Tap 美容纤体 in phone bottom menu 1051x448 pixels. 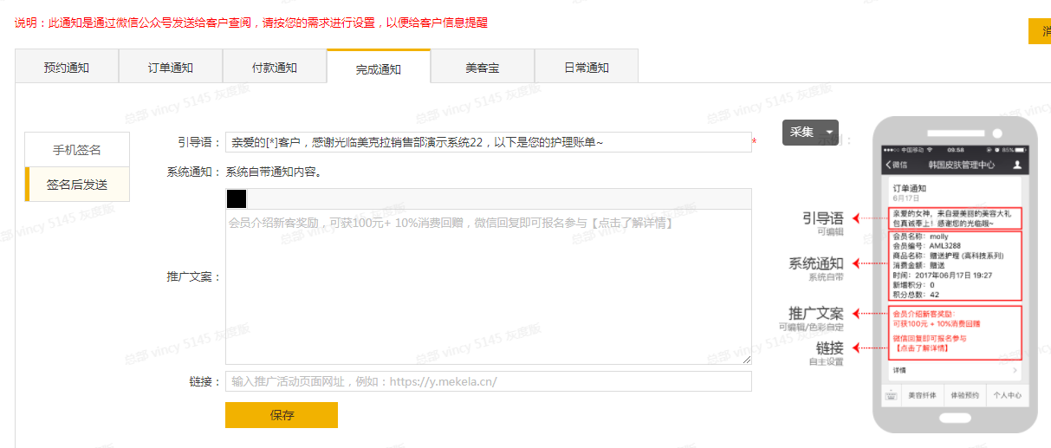tap(922, 395)
